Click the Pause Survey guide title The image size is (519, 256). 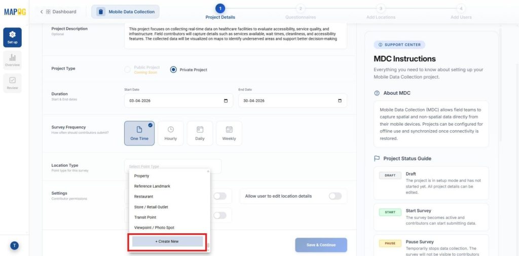coord(419,242)
